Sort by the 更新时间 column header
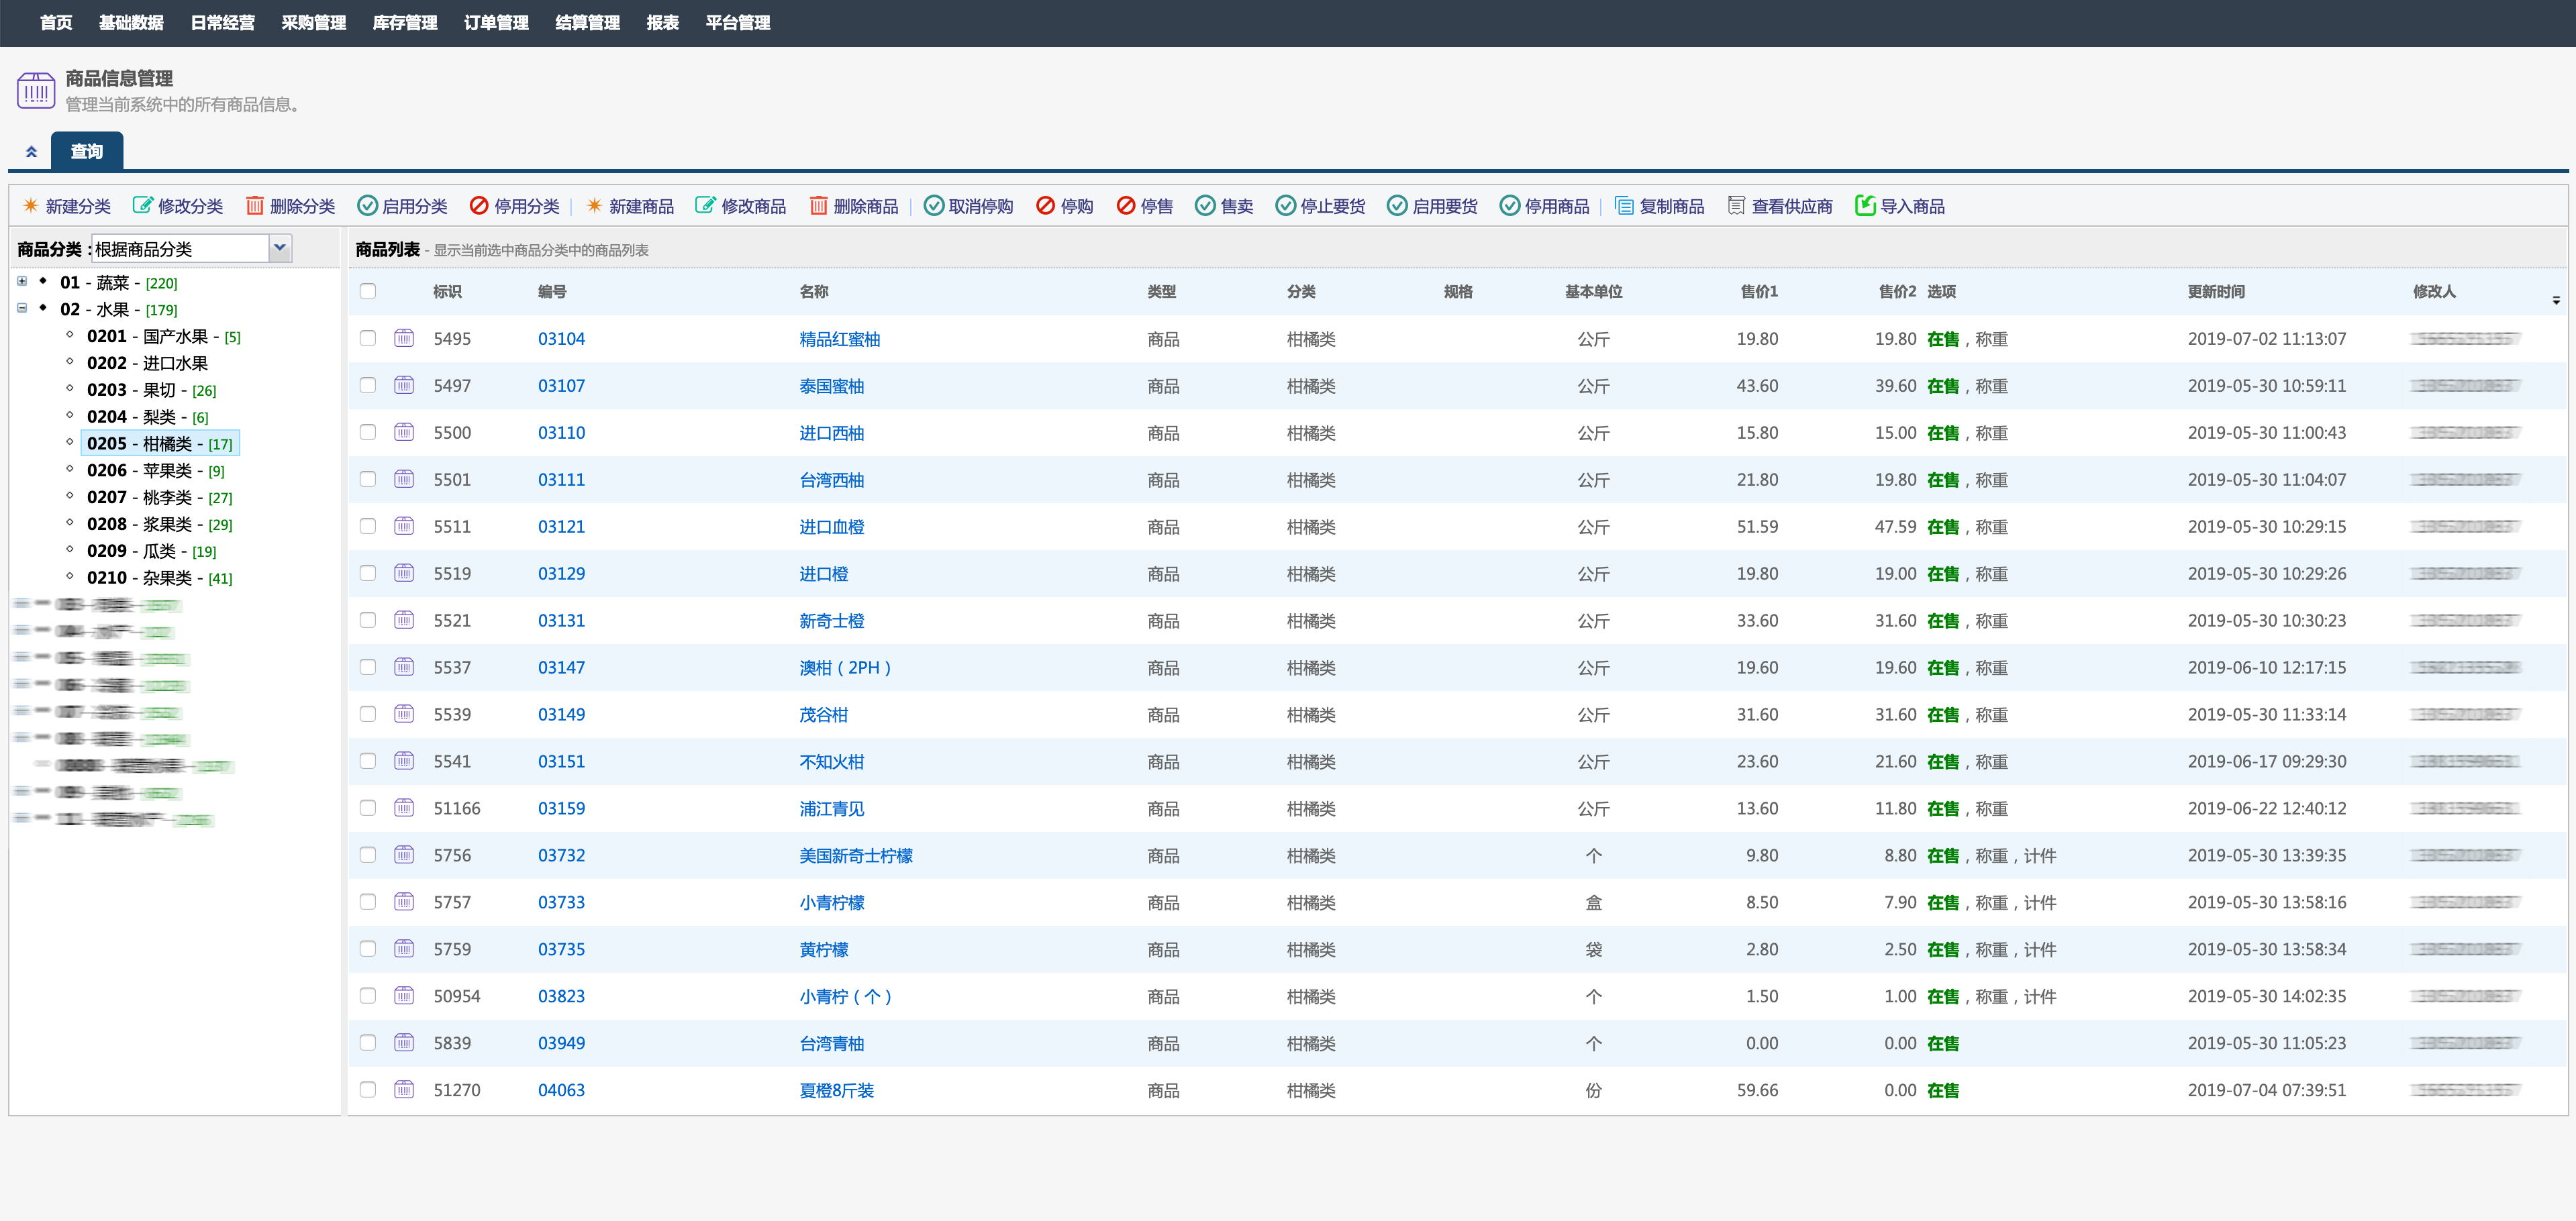The width and height of the screenshot is (2576, 1221). point(2215,290)
